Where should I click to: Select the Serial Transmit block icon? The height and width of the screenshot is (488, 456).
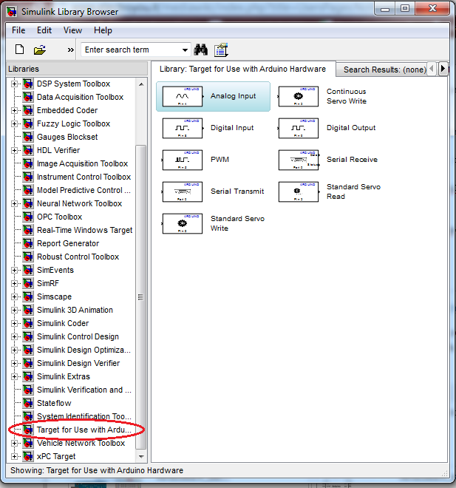[x=182, y=192]
